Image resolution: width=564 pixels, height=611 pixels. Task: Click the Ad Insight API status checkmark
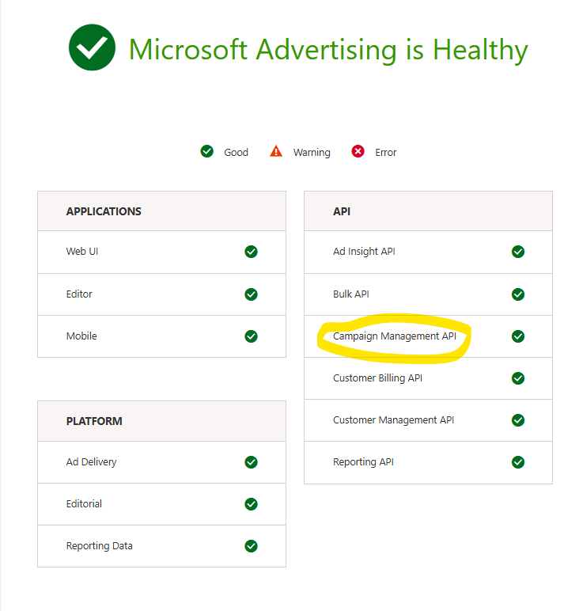click(518, 252)
